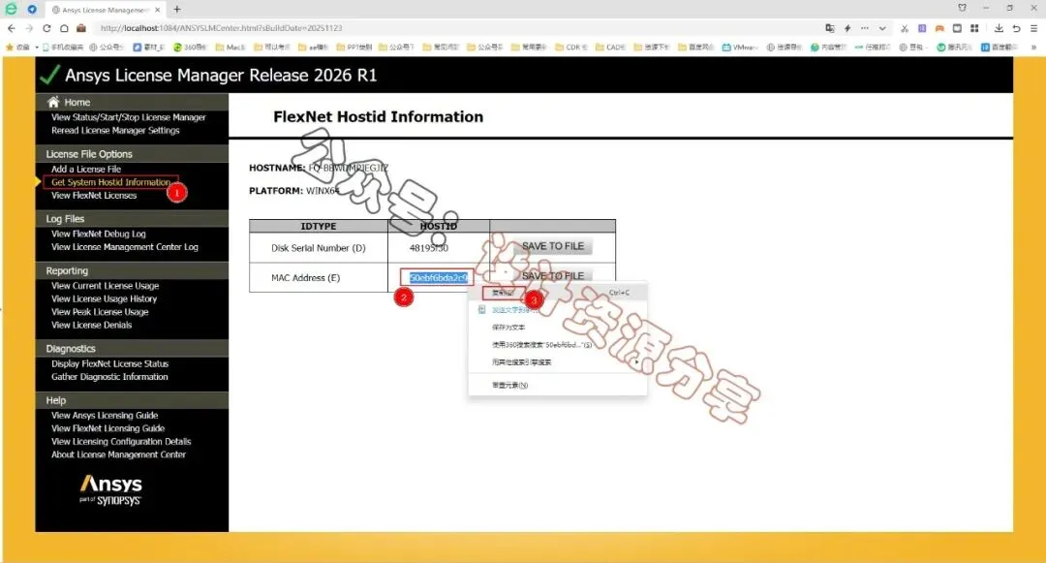The height and width of the screenshot is (563, 1046).
Task: Open a new tab with the plus icon
Action: point(177,10)
